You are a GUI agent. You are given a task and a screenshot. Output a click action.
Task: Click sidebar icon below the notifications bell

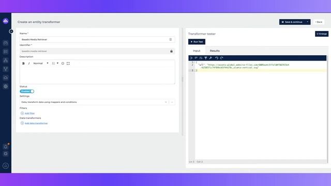(x=6, y=154)
